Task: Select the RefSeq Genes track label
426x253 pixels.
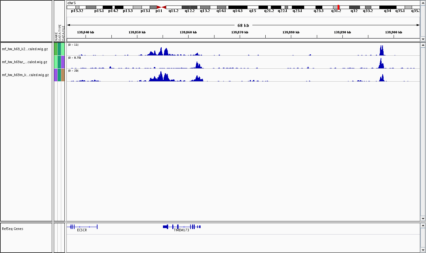Action: click(x=13, y=229)
